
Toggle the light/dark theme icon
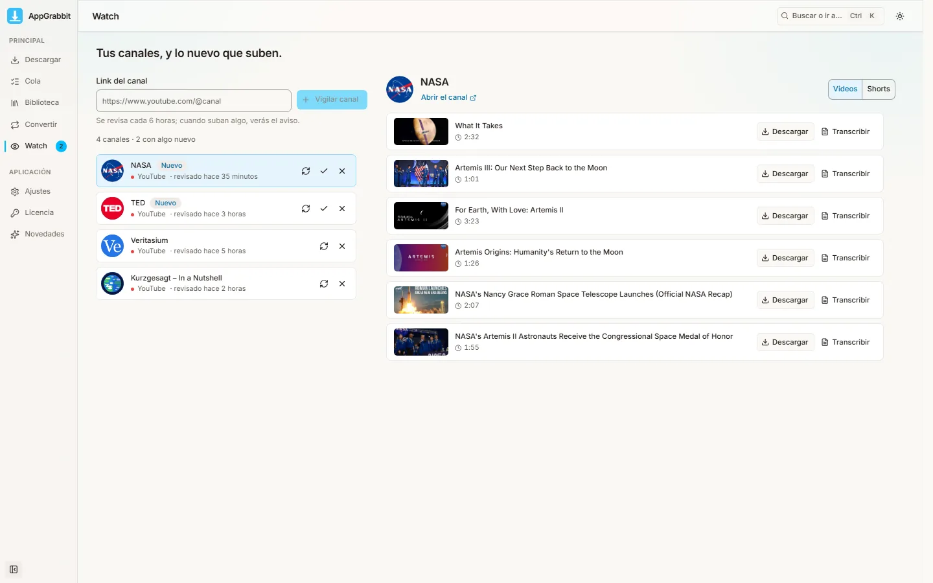(x=900, y=16)
